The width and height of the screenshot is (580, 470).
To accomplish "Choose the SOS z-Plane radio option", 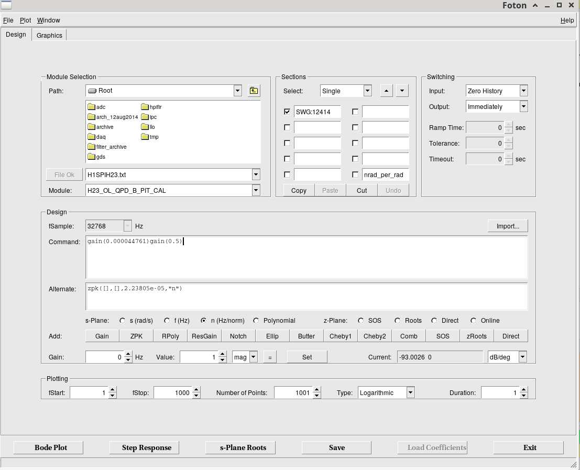I will tap(360, 321).
